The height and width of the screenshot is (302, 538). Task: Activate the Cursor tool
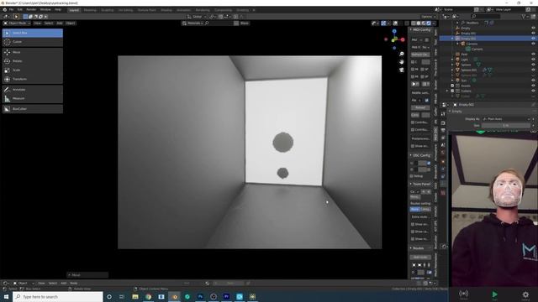32,42
